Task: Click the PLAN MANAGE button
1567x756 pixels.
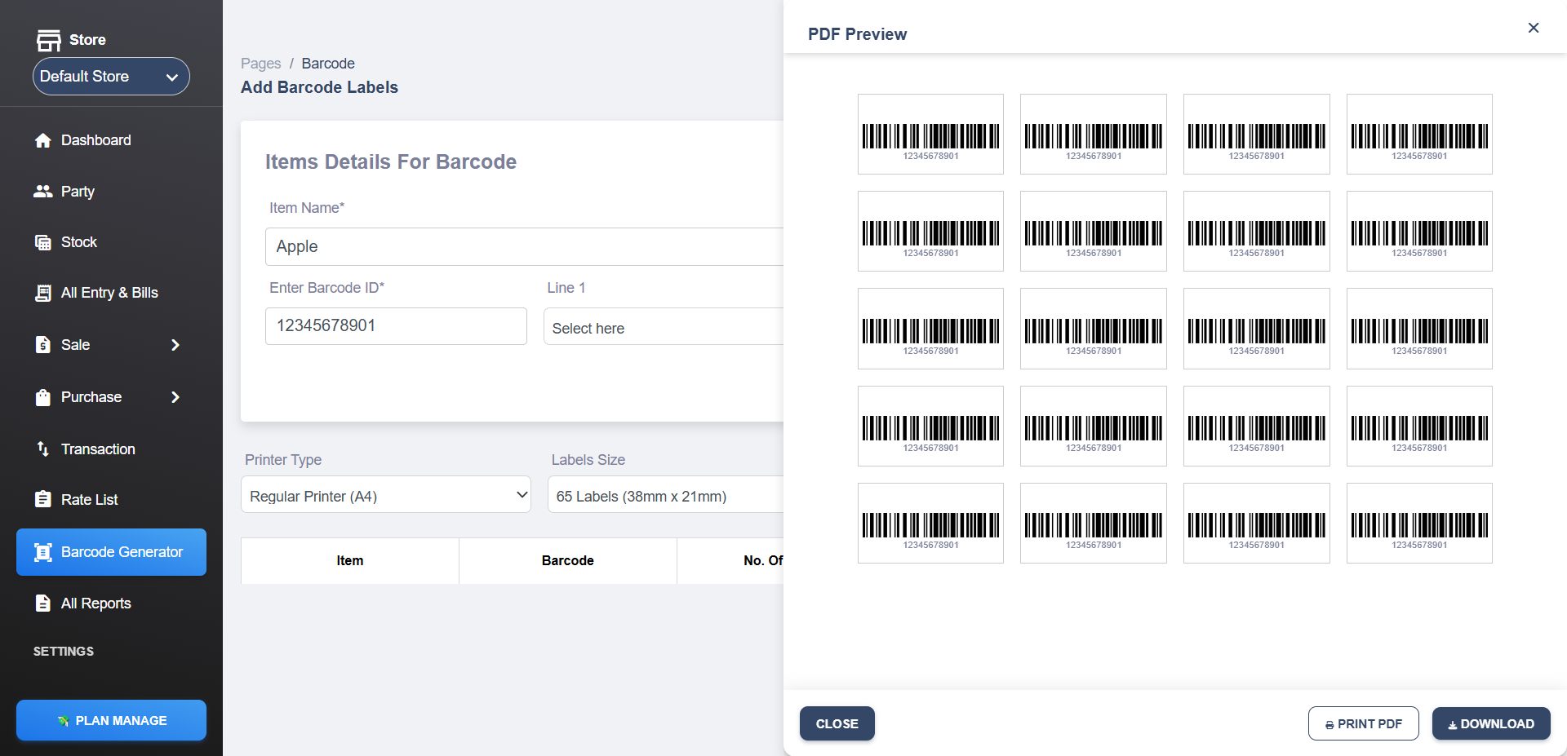Action: 111,720
